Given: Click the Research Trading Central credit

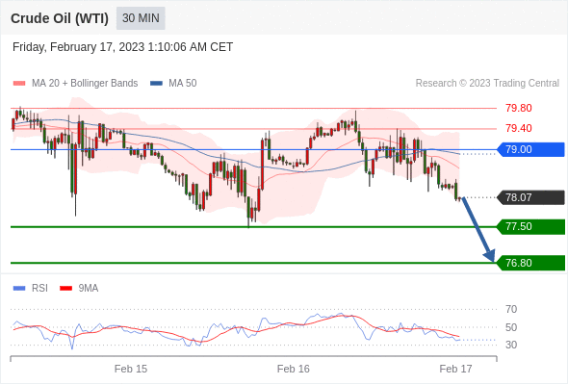Looking at the screenshot, I should [x=487, y=84].
